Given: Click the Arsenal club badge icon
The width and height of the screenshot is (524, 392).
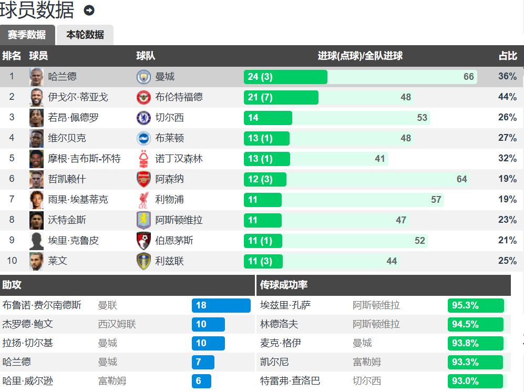Looking at the screenshot, I should 143,179.
